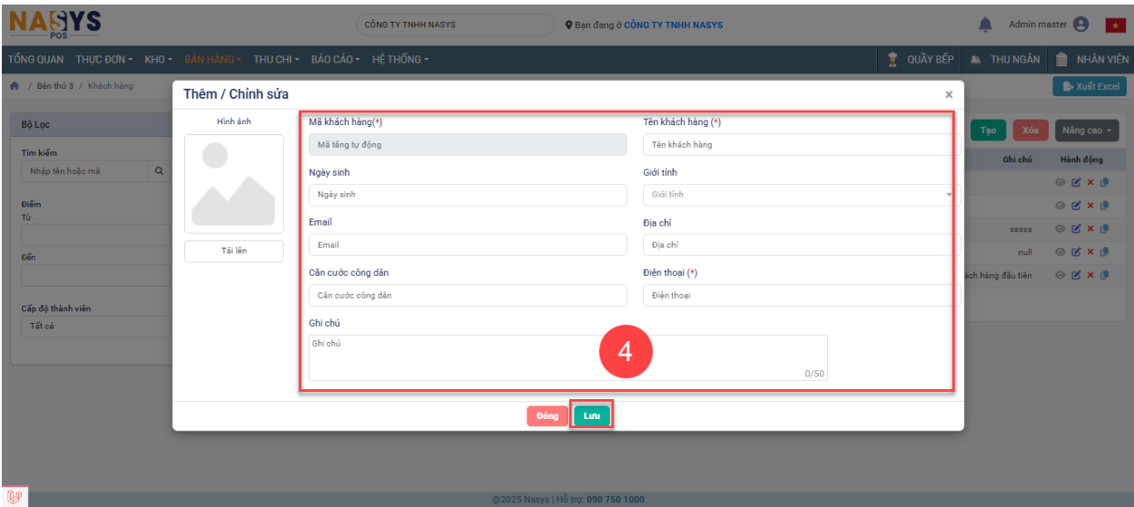Expand the Thực Đơn menu dropdown
Screen dimensions: 1134x507
tap(104, 60)
